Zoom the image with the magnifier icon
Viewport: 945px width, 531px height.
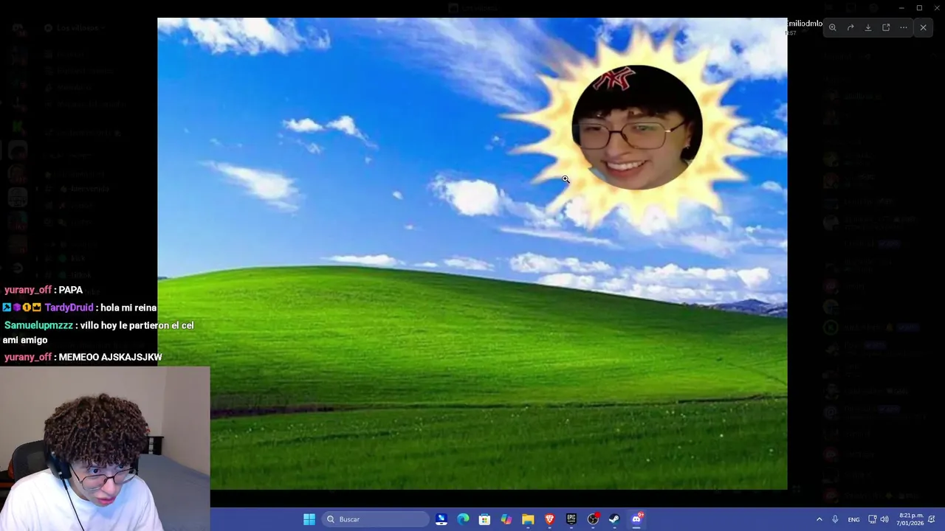click(x=832, y=27)
